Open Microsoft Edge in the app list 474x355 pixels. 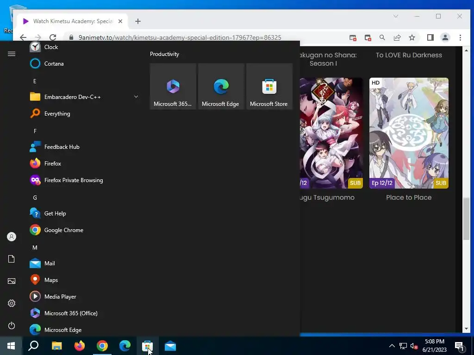click(x=85, y=330)
